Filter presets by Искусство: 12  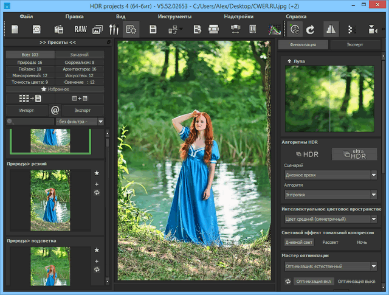tap(80, 75)
